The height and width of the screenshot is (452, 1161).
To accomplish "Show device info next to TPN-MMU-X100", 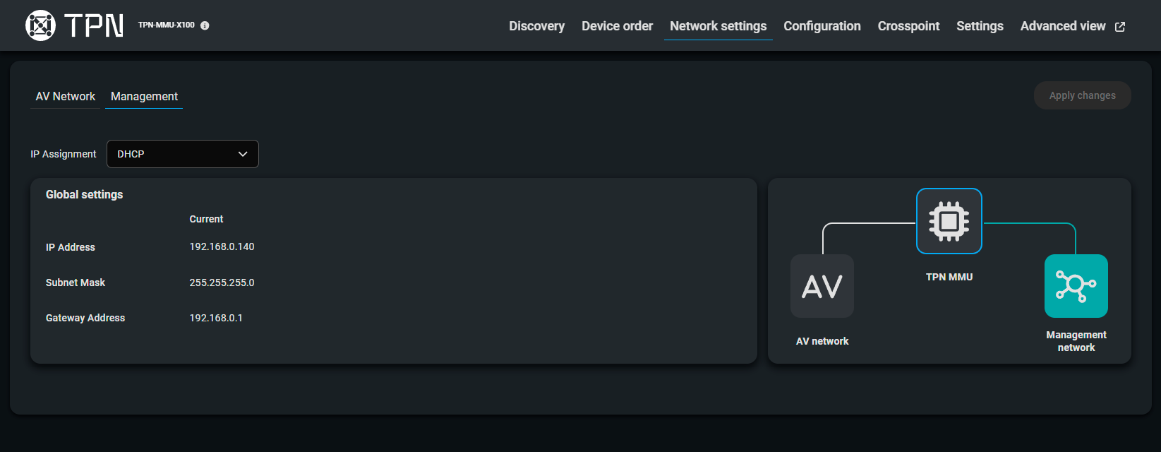I will [205, 25].
